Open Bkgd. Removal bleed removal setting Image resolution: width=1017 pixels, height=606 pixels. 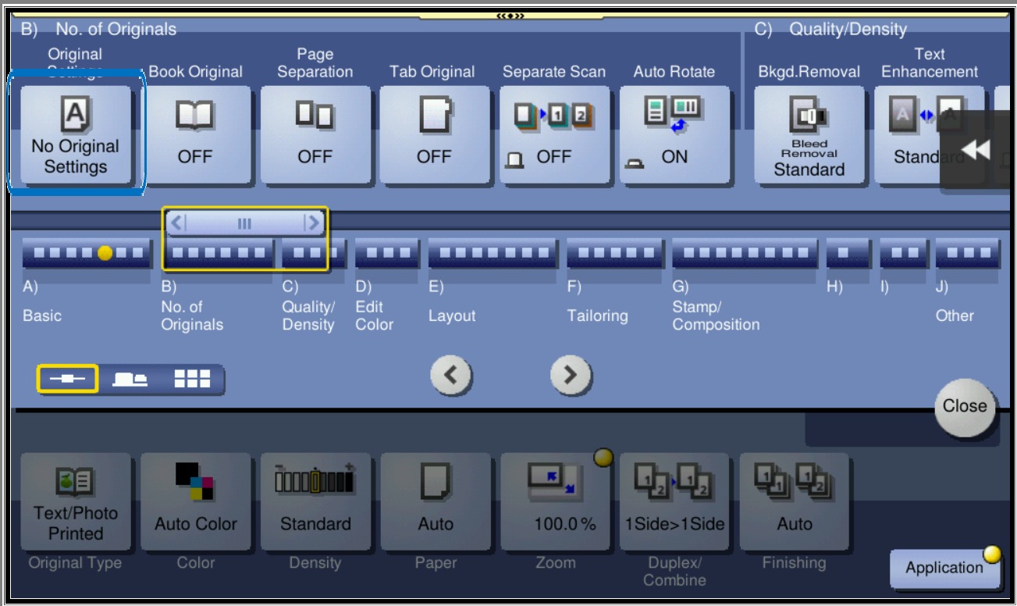pos(809,134)
